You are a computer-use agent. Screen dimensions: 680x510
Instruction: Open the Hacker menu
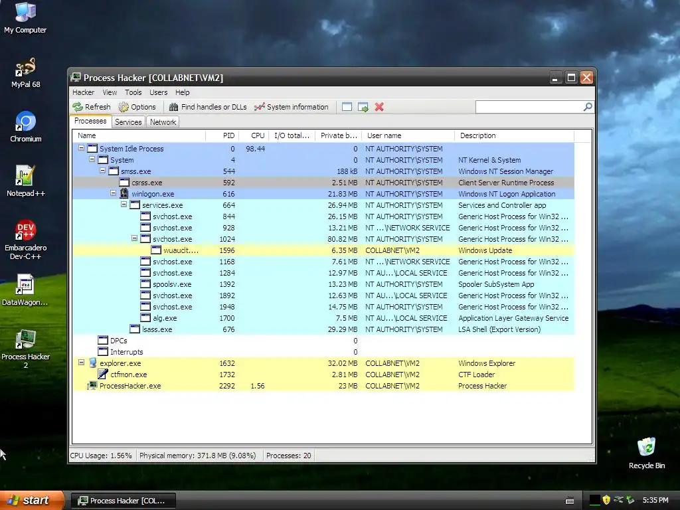[83, 92]
